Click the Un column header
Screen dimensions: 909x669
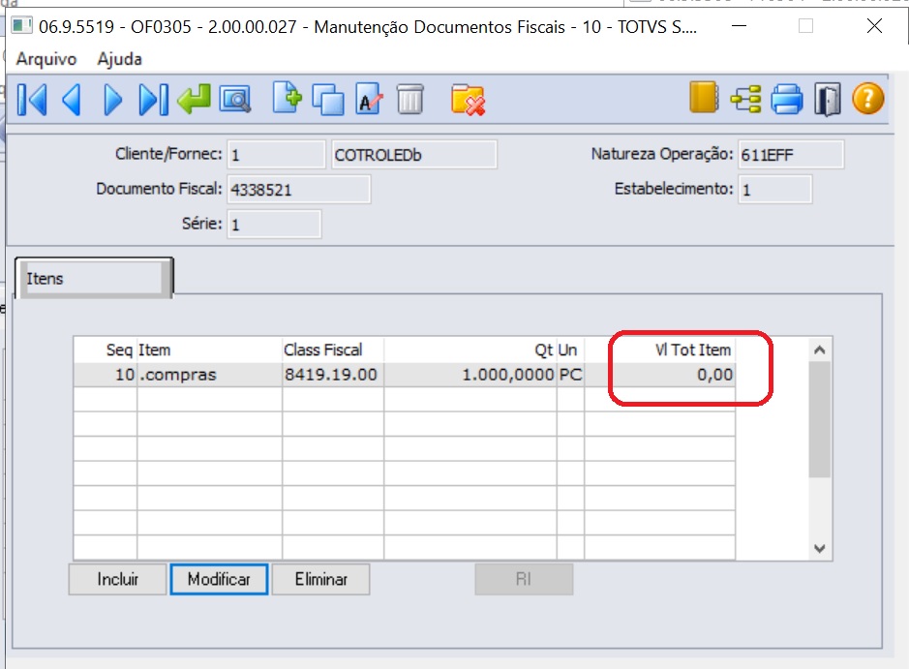(570, 350)
